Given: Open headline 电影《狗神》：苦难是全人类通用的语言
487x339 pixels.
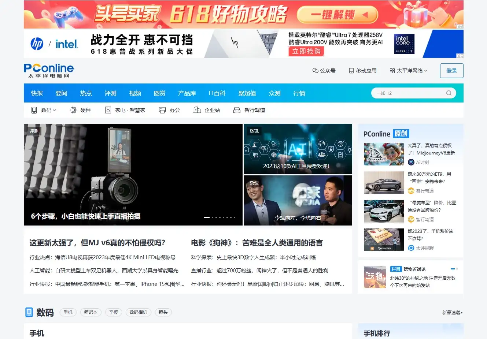Looking at the screenshot, I should click(x=257, y=243).
